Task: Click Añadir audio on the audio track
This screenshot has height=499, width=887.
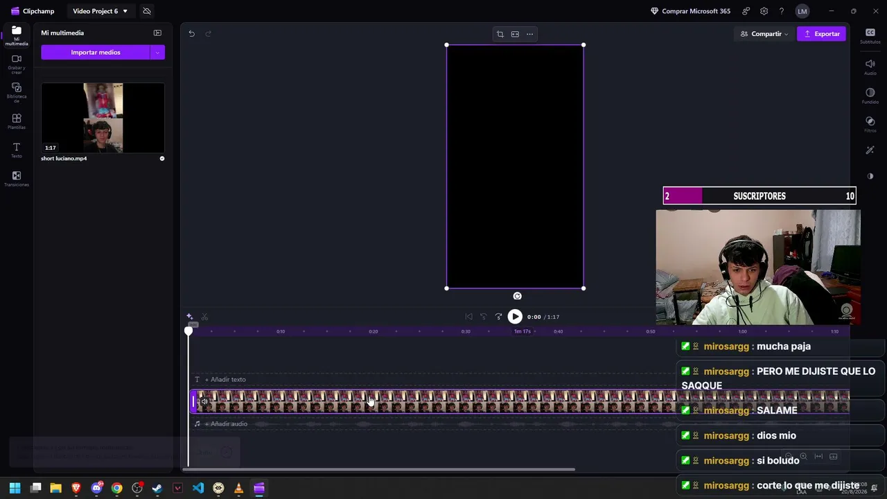Action: click(226, 424)
